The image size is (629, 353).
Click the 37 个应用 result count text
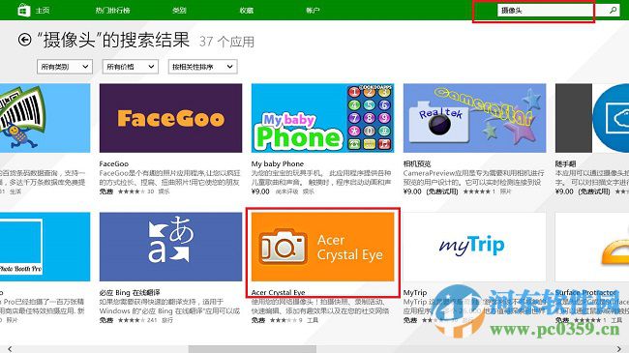(x=226, y=42)
